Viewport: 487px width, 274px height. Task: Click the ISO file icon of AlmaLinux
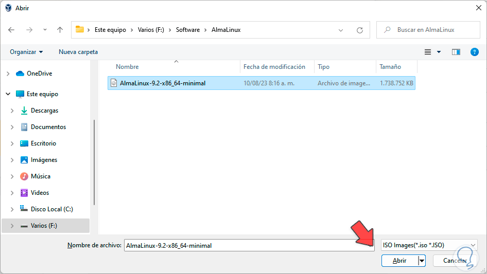tap(114, 83)
